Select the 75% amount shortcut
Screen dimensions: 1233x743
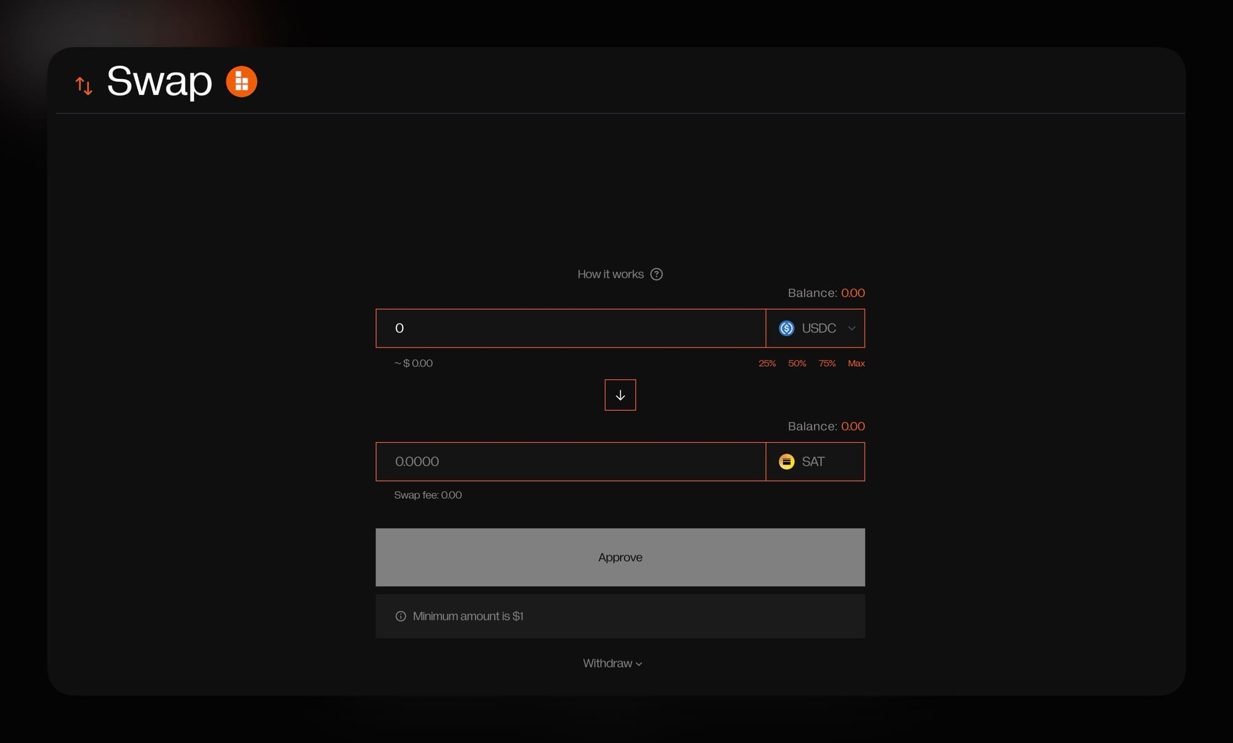pos(827,363)
